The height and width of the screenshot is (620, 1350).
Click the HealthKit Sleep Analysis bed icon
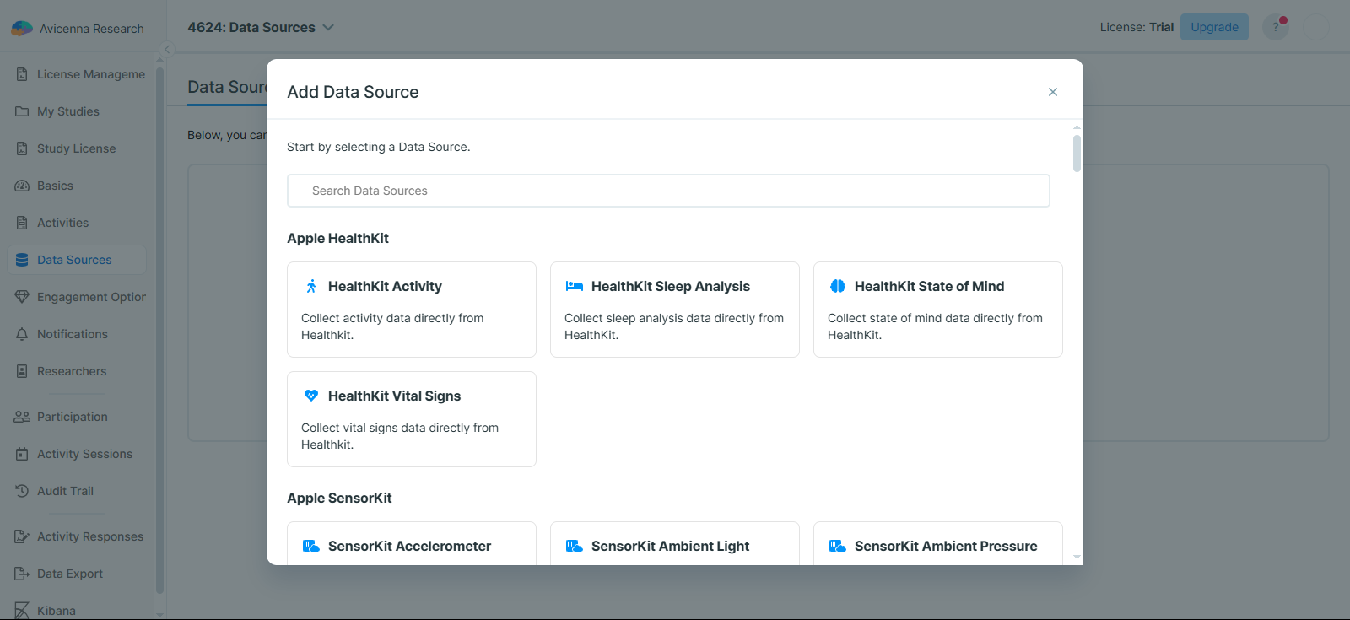click(575, 287)
